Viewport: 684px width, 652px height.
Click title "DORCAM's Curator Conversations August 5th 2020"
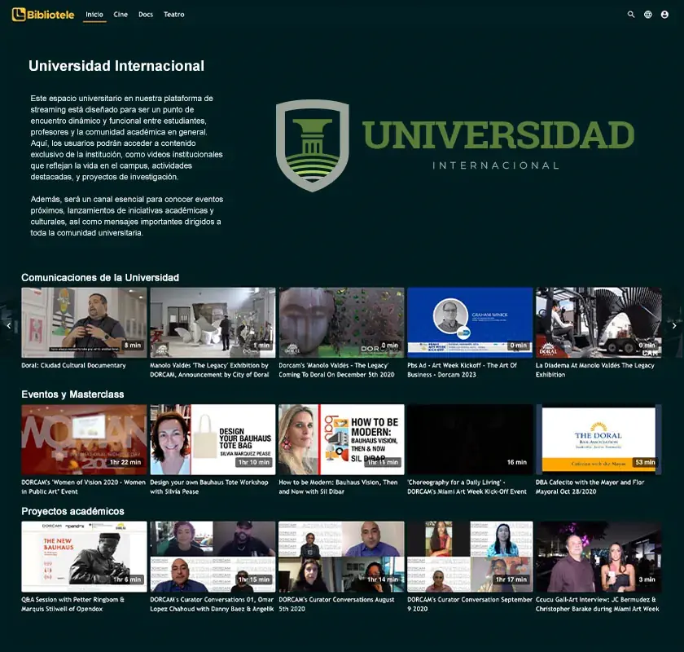(x=336, y=604)
